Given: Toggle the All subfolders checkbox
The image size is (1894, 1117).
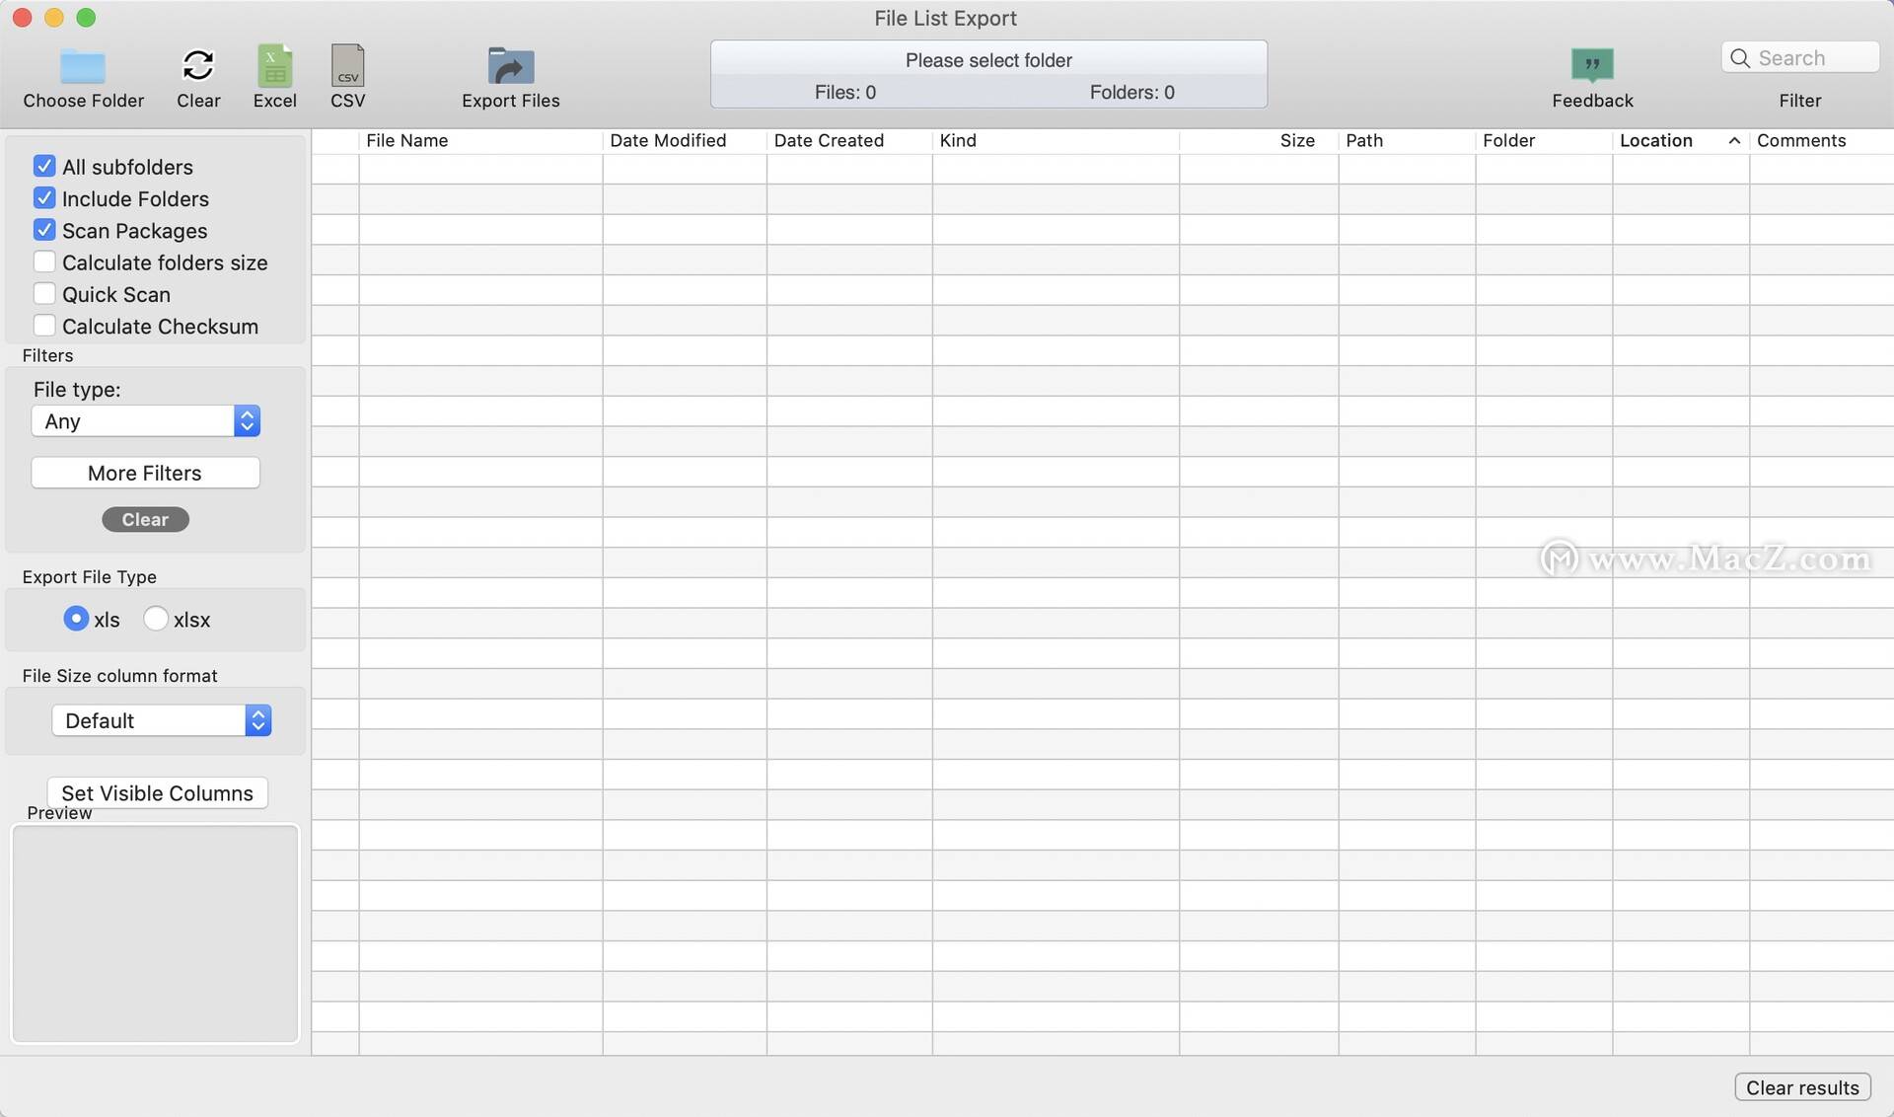Looking at the screenshot, I should (x=44, y=166).
